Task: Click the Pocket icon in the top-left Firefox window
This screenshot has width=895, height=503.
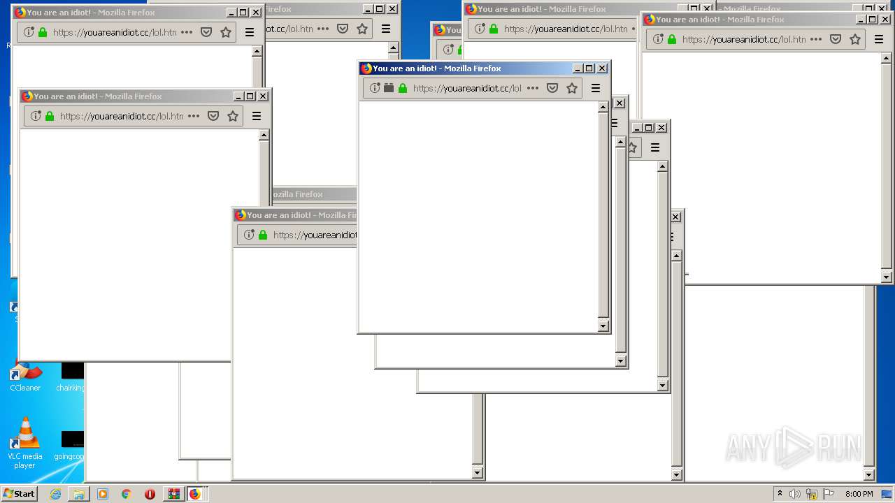Action: (x=206, y=32)
